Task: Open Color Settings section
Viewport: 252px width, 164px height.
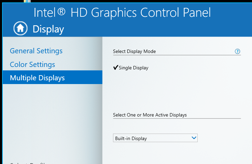Action: tap(32, 65)
